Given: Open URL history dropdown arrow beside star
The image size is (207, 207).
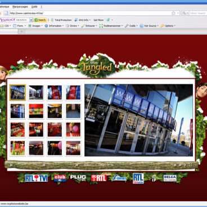Looking at the screenshot, I should (x=178, y=13).
